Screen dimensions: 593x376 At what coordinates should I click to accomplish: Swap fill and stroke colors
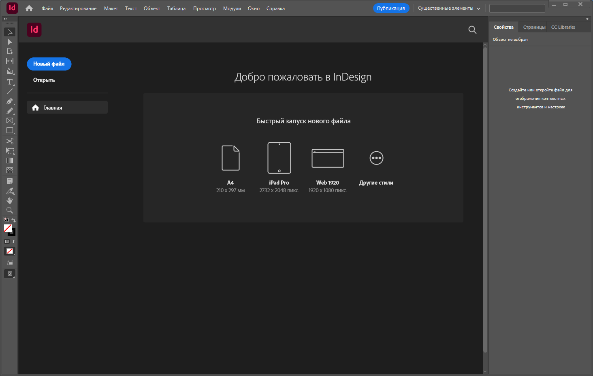point(14,220)
